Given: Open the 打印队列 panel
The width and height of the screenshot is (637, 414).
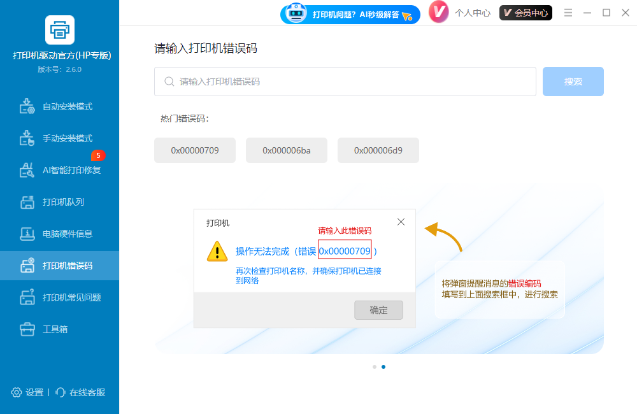Looking at the screenshot, I should pos(28,202).
